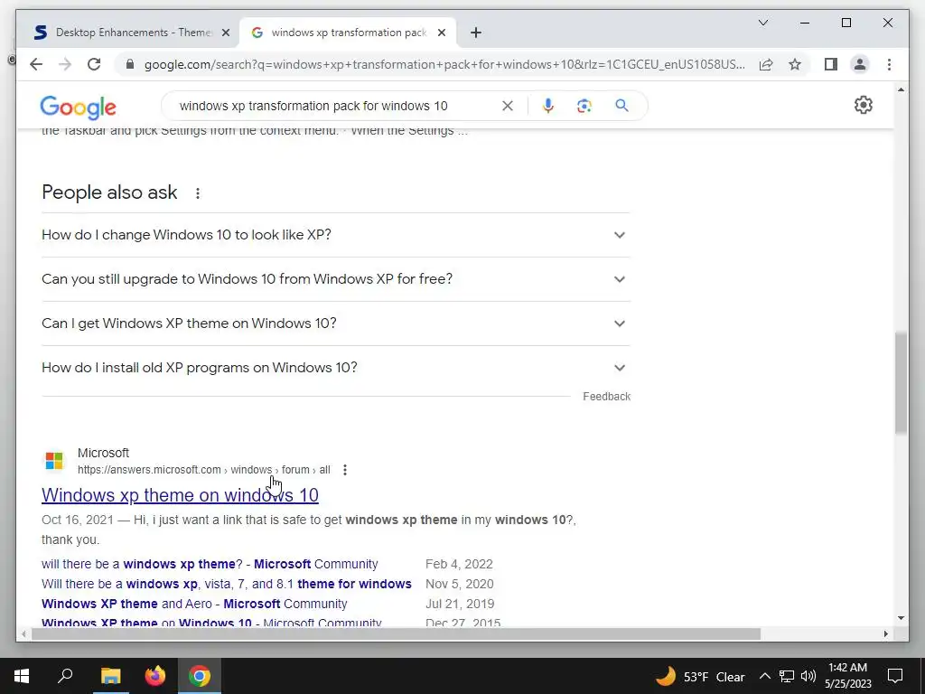Click the Microsoft site favicon
This screenshot has height=694, width=925.
[54, 461]
